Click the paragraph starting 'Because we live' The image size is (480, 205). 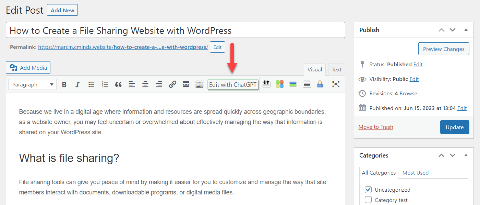pos(172,122)
